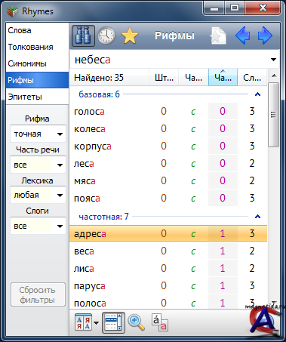This screenshot has width=286, height=342.
Task: Select the word веса
Action: coord(168,251)
